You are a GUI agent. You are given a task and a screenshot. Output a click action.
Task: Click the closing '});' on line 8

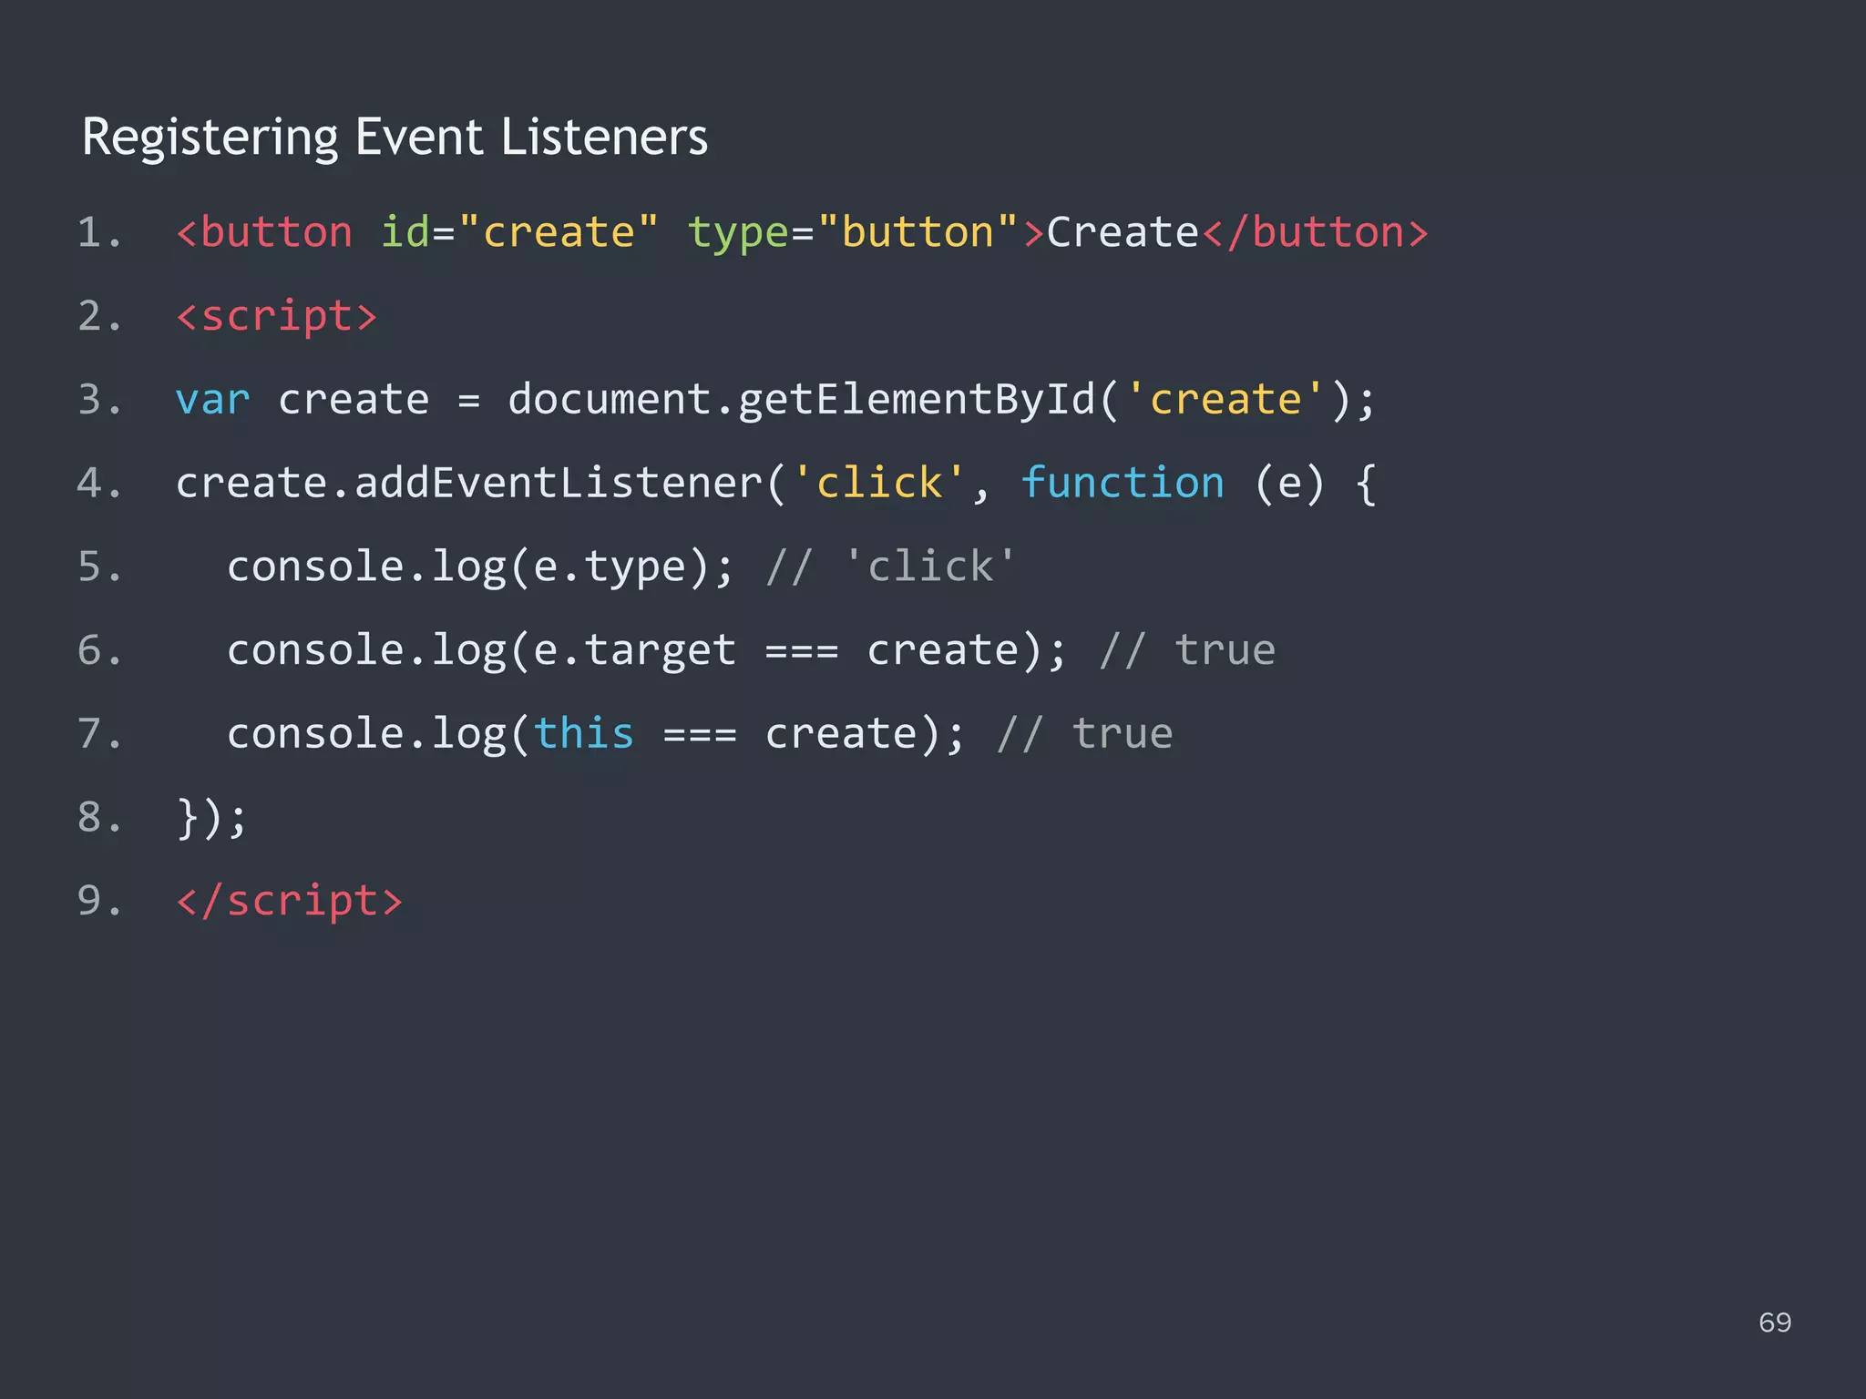(210, 818)
